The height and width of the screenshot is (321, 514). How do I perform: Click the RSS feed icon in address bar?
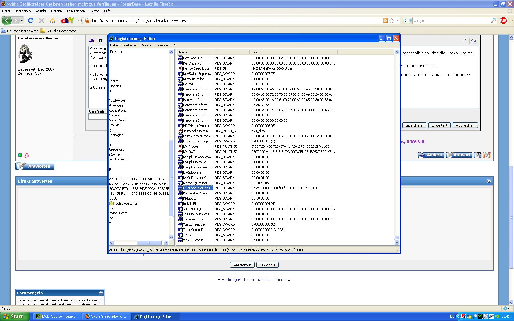coord(386,20)
